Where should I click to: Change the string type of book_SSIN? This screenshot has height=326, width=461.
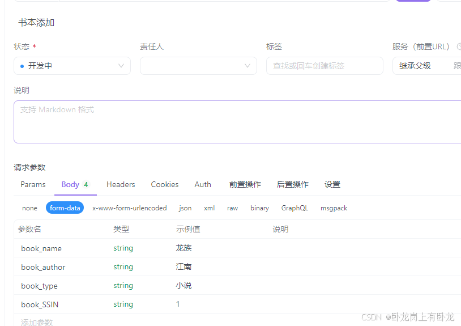(x=123, y=304)
